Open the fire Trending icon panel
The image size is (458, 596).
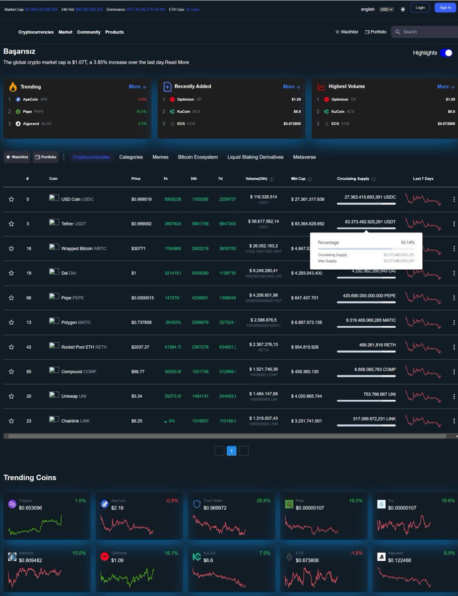click(x=13, y=86)
